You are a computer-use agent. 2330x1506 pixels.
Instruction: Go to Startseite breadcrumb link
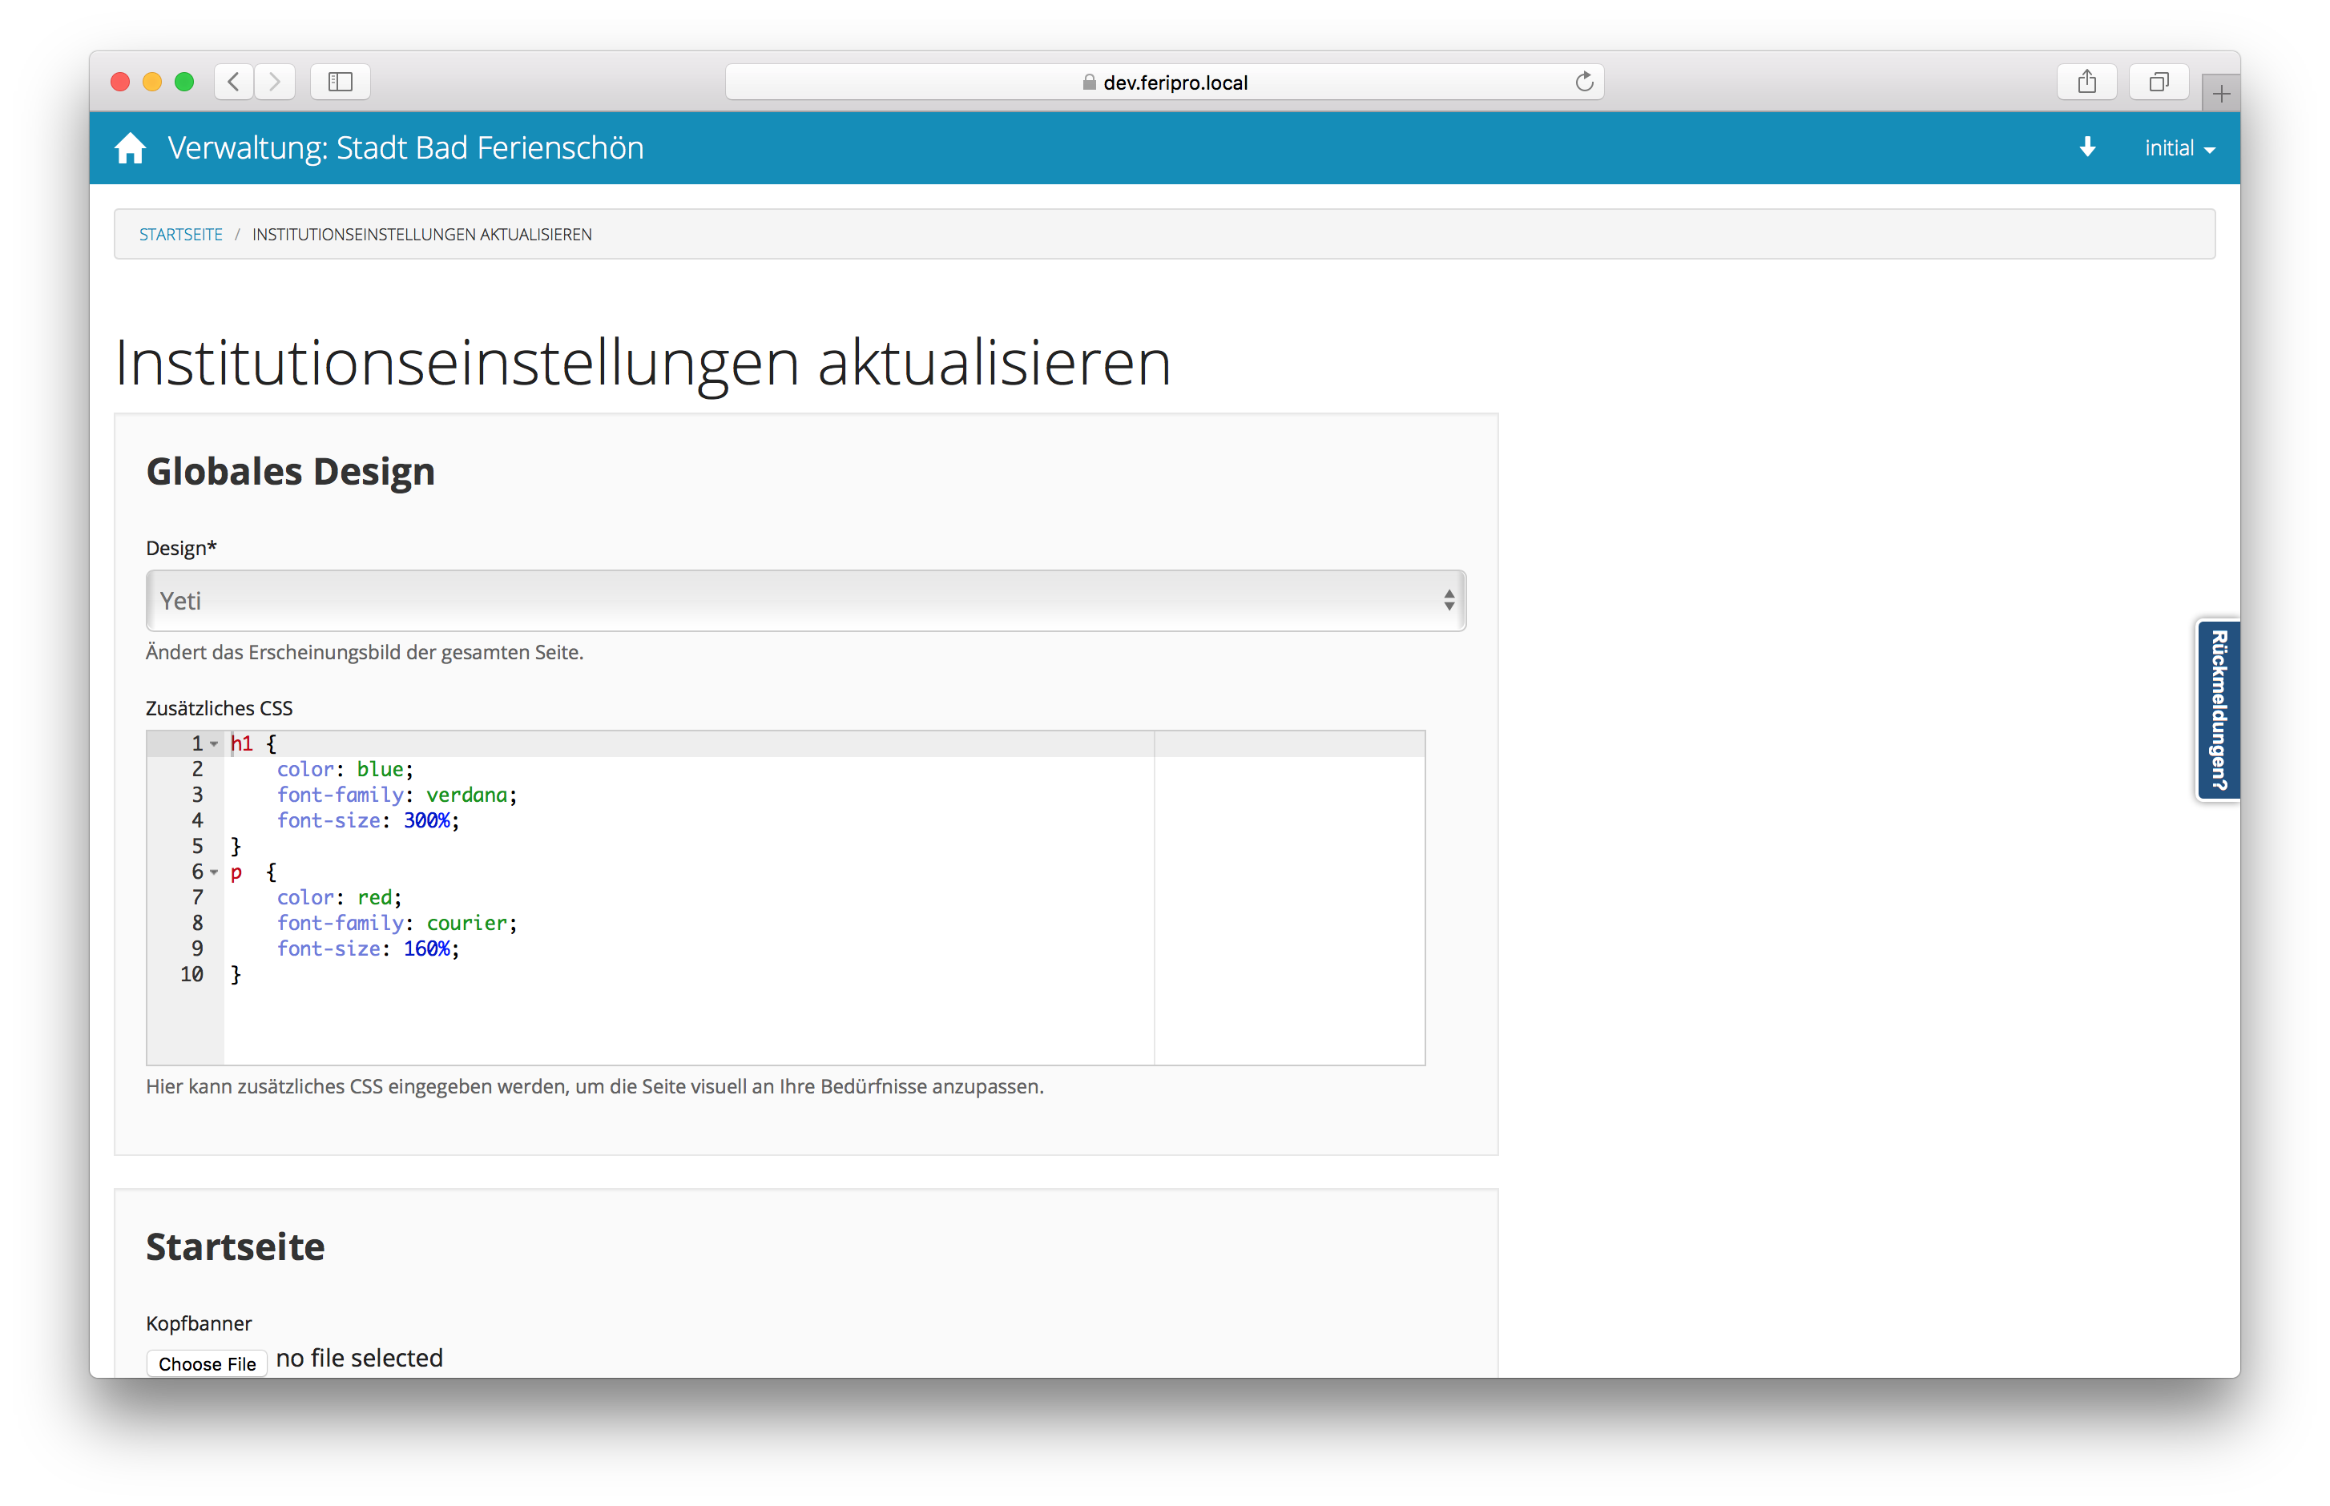coord(181,235)
